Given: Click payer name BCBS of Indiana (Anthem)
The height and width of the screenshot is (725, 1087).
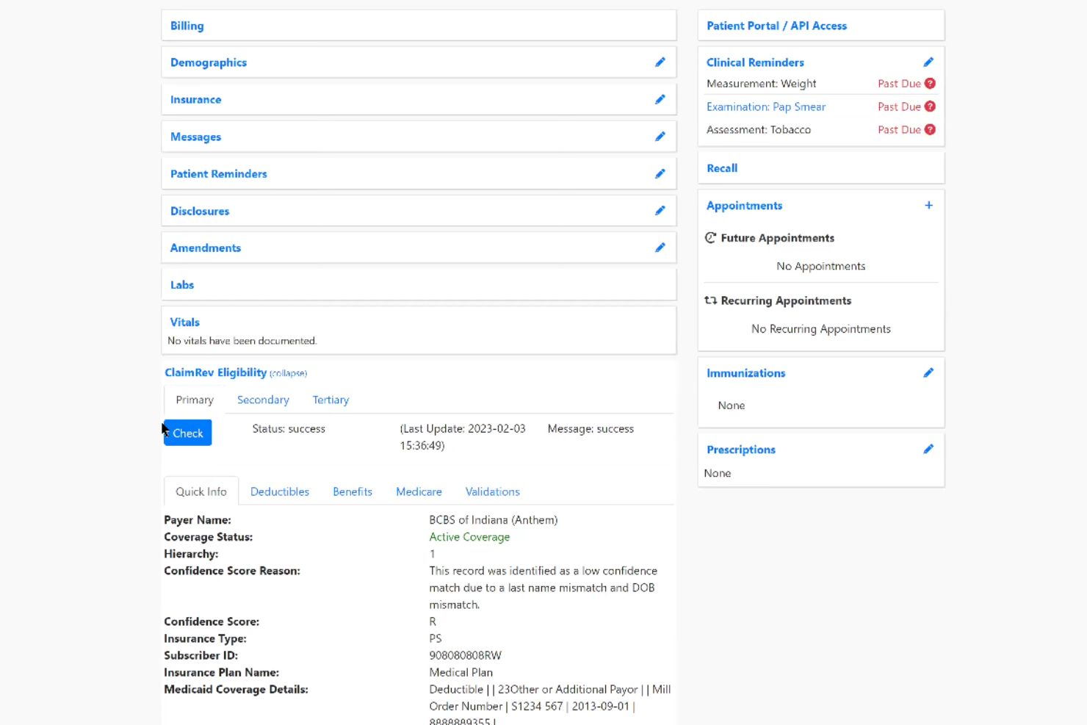Looking at the screenshot, I should coord(494,520).
